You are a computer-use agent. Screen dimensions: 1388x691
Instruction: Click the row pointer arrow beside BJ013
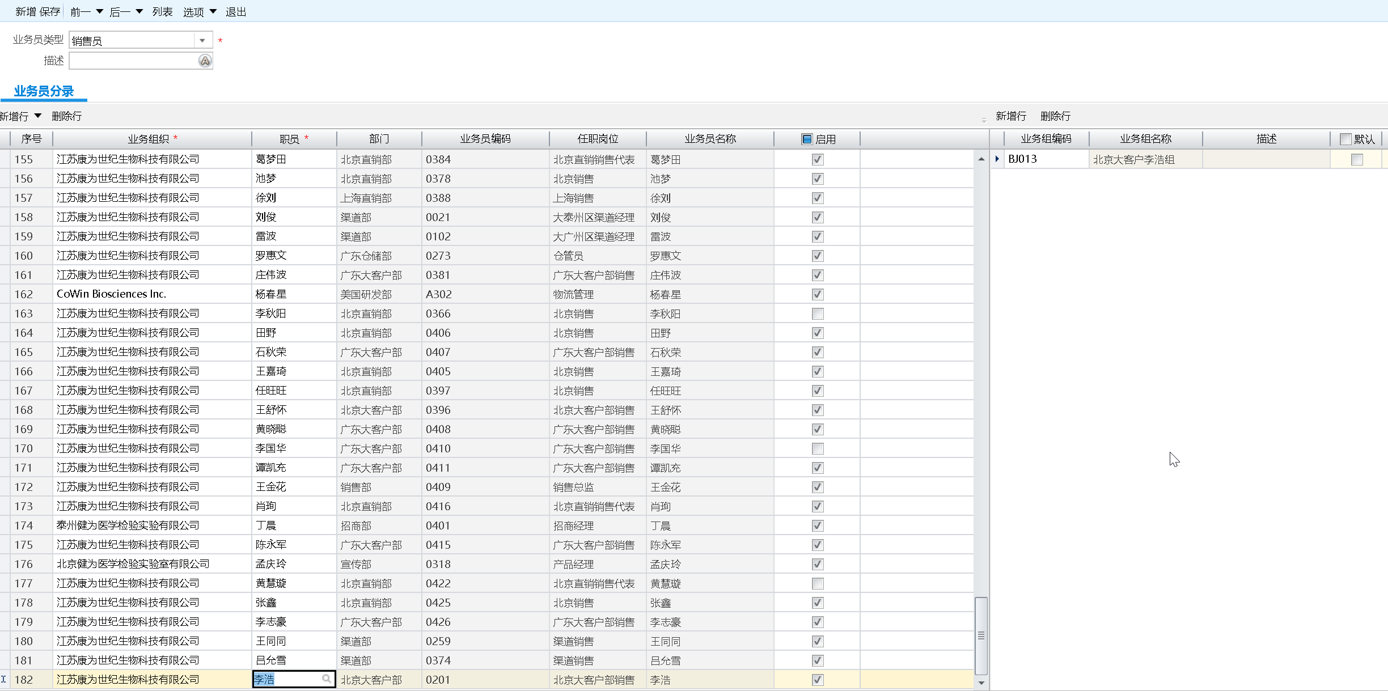pyautogui.click(x=997, y=159)
